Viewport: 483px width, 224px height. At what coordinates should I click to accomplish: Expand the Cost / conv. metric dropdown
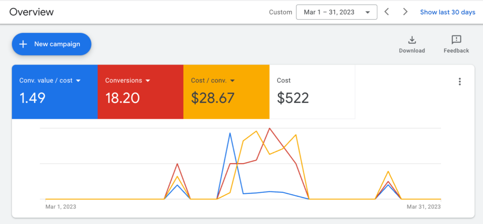click(x=233, y=81)
